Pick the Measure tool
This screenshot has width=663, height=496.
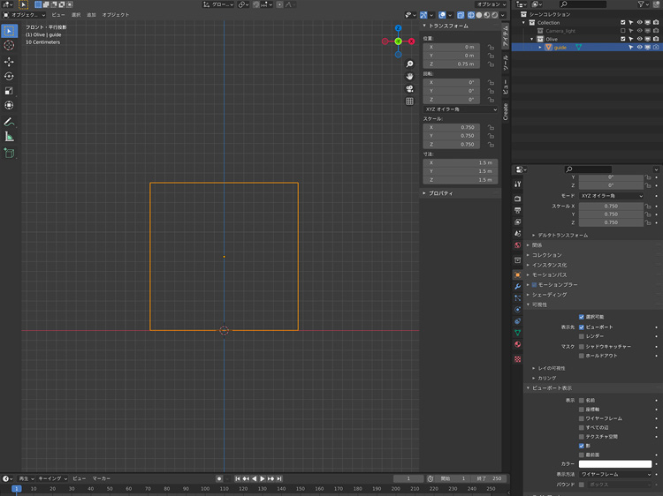9,137
